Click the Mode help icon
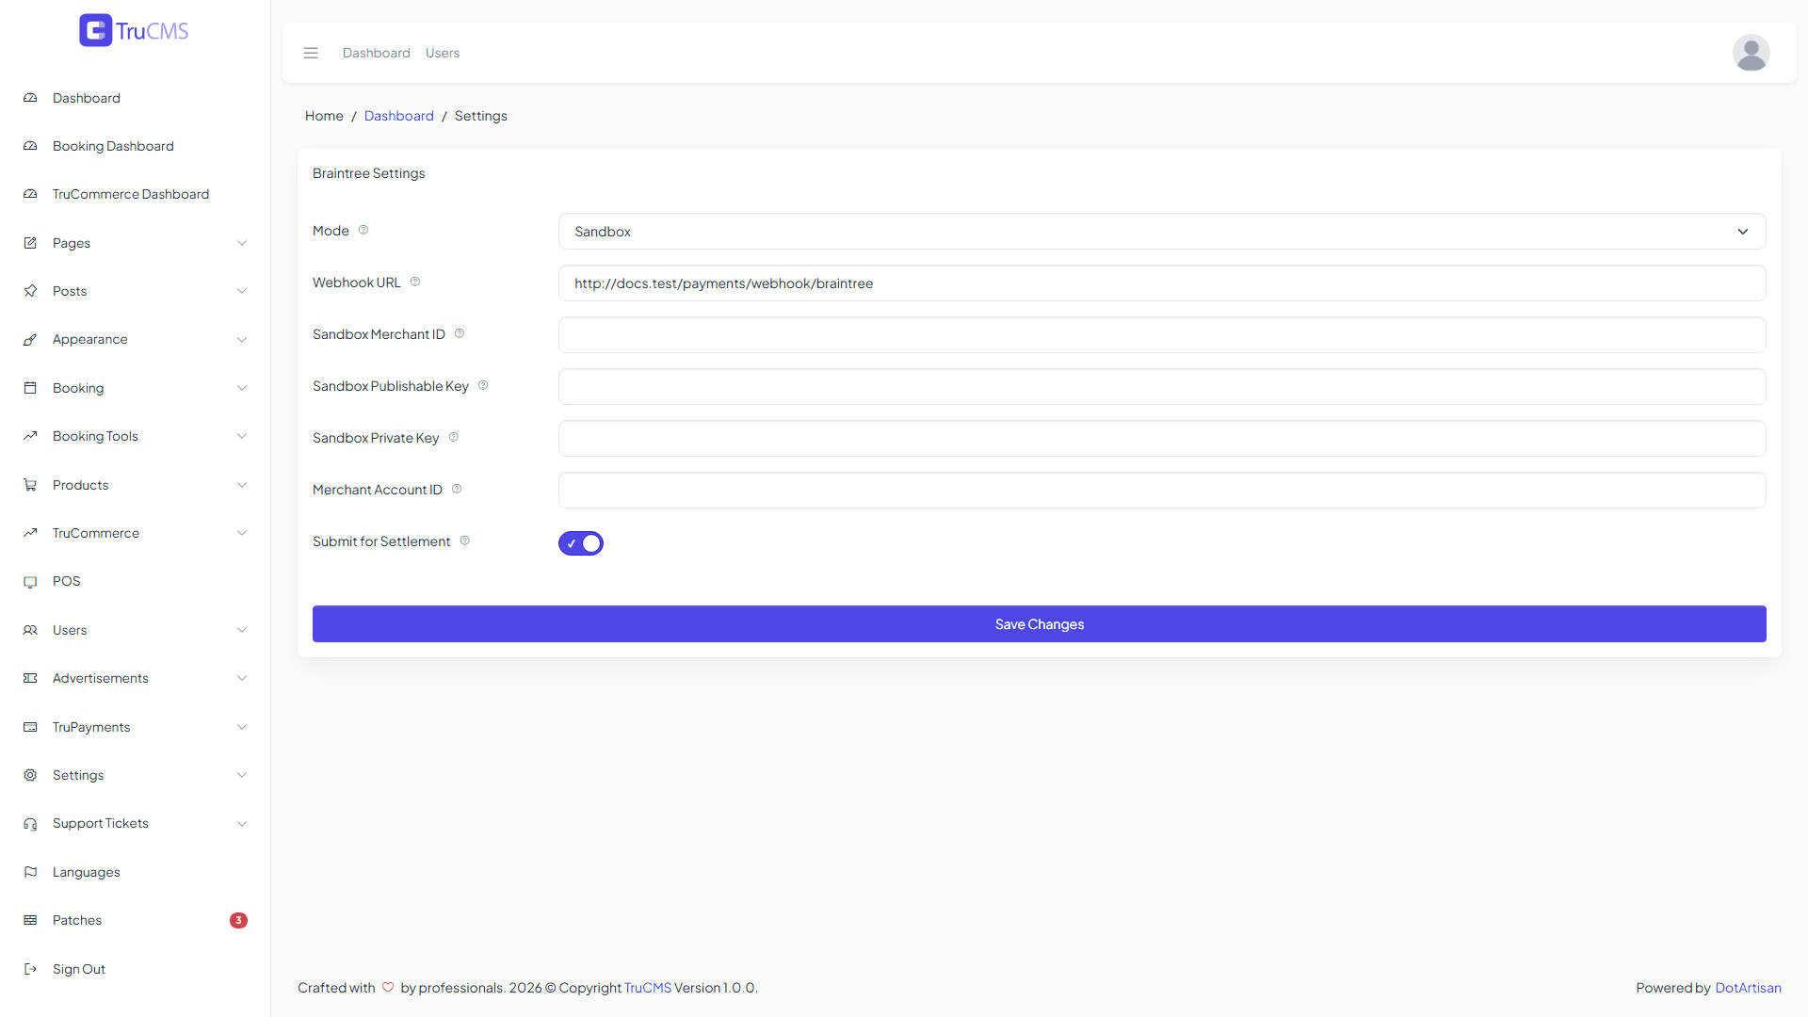1808x1017 pixels. (363, 230)
